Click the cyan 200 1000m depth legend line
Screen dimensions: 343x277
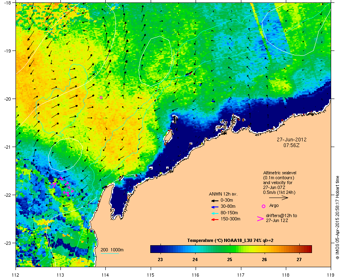[109, 254]
